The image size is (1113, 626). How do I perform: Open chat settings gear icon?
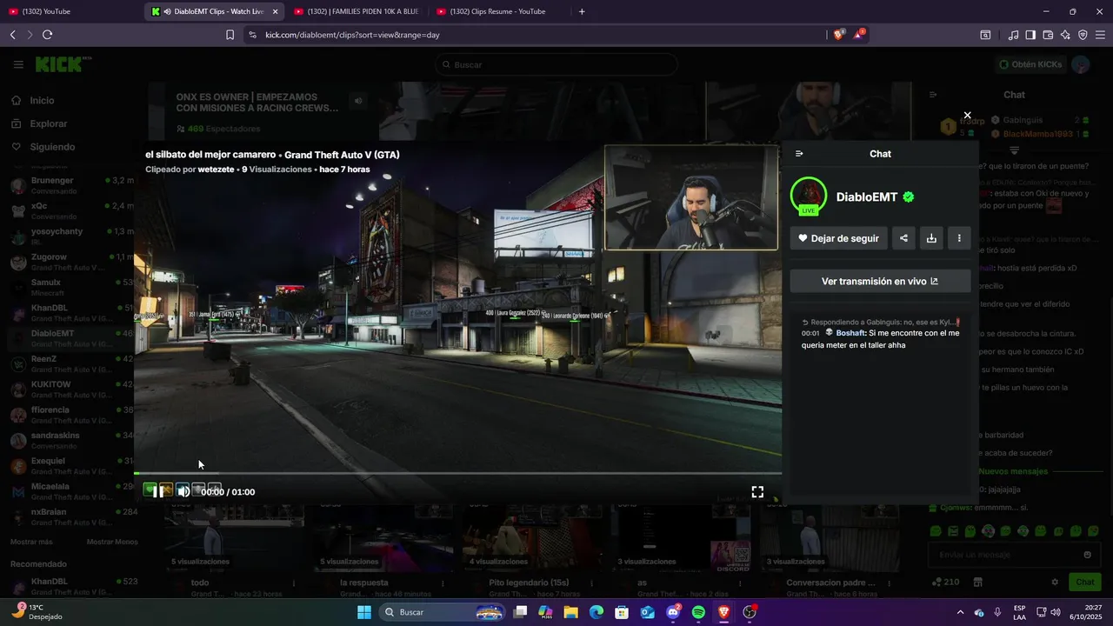1055,583
